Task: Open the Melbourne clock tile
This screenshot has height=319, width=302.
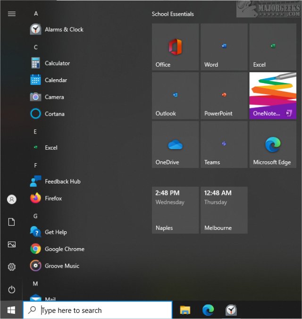Action: [224, 210]
